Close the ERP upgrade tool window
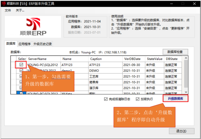The height and width of the screenshot is (139, 201). click(x=194, y=4)
